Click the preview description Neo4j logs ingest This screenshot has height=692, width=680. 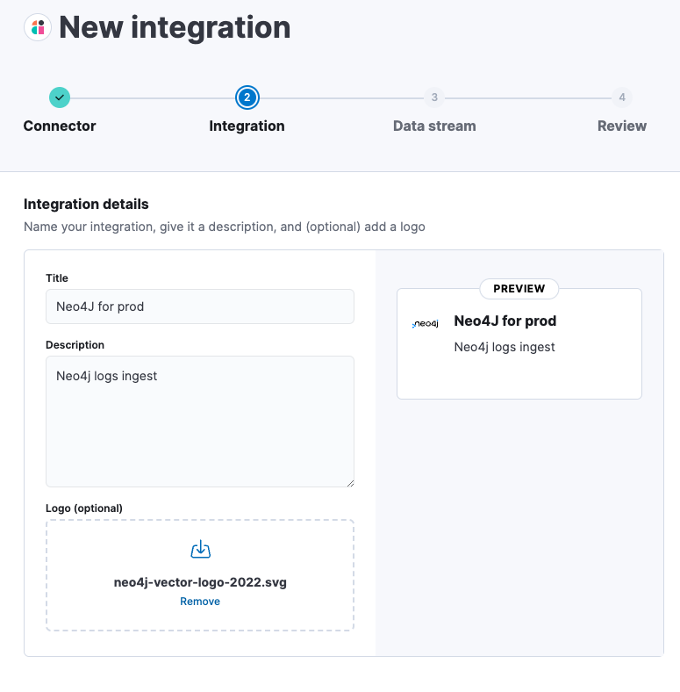[x=504, y=347]
